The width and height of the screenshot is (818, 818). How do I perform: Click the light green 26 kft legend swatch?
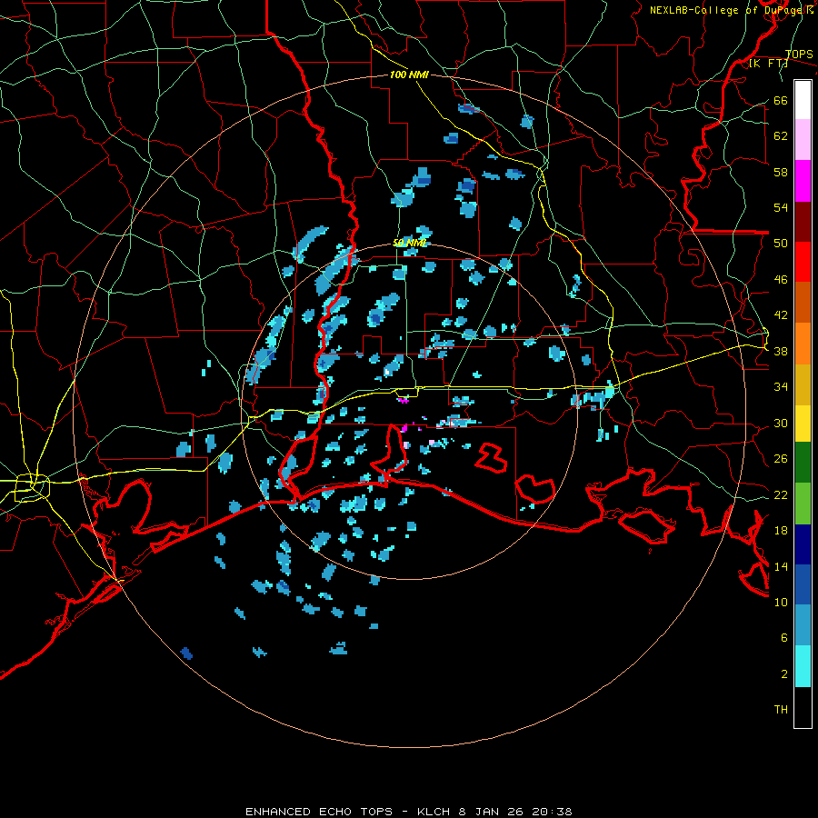[803, 504]
